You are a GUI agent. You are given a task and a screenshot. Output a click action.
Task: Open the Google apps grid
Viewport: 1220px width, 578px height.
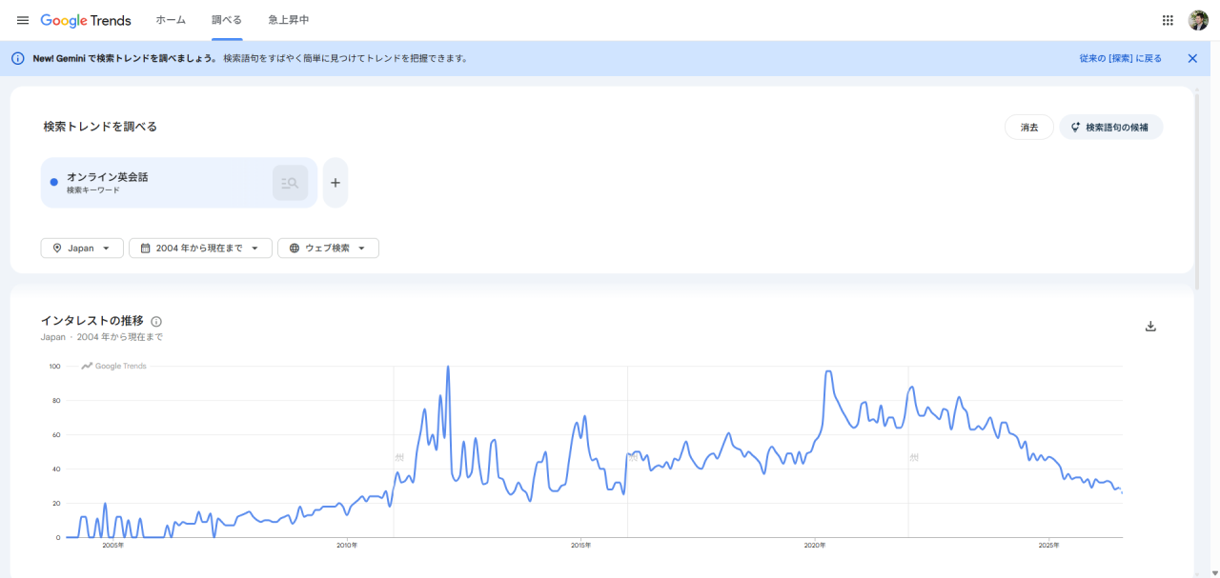(x=1168, y=20)
